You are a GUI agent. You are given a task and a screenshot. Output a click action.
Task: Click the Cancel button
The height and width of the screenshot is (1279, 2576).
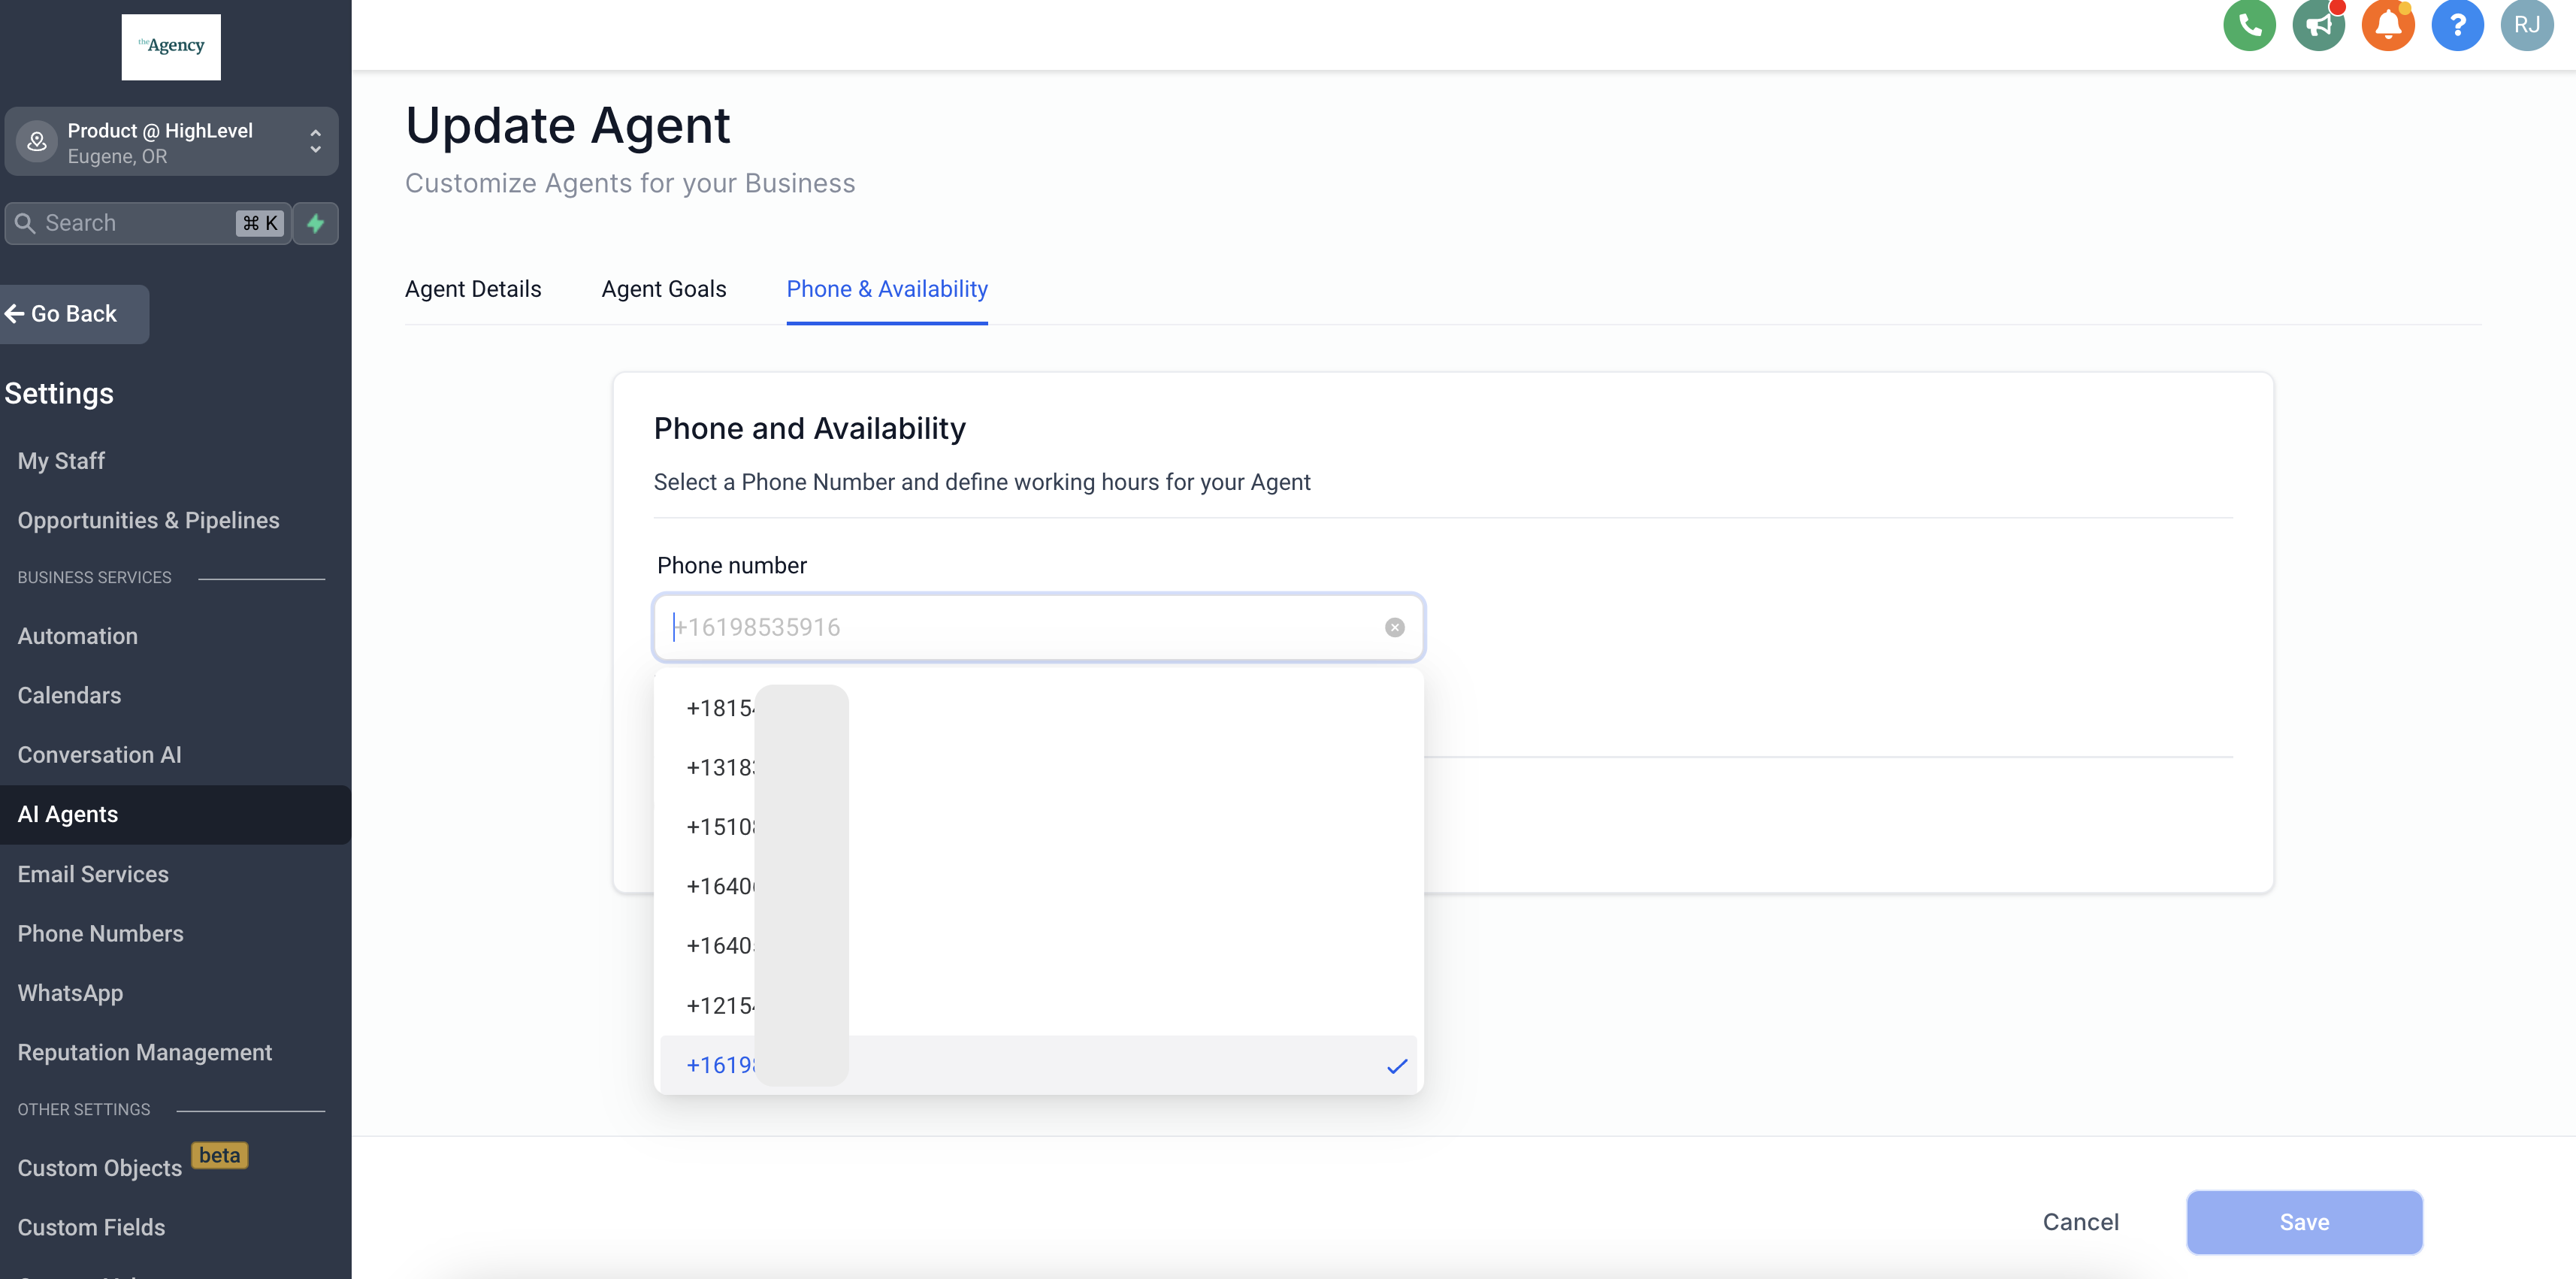tap(2080, 1222)
